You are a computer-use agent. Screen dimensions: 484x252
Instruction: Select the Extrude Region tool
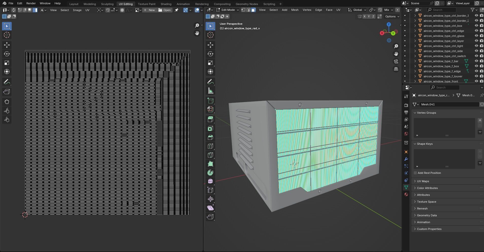click(210, 119)
